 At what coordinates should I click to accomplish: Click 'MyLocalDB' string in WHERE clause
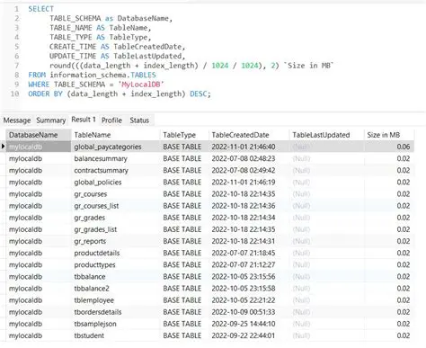(141, 85)
